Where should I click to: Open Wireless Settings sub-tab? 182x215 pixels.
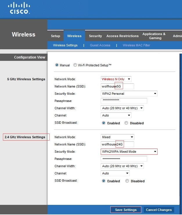point(65,45)
